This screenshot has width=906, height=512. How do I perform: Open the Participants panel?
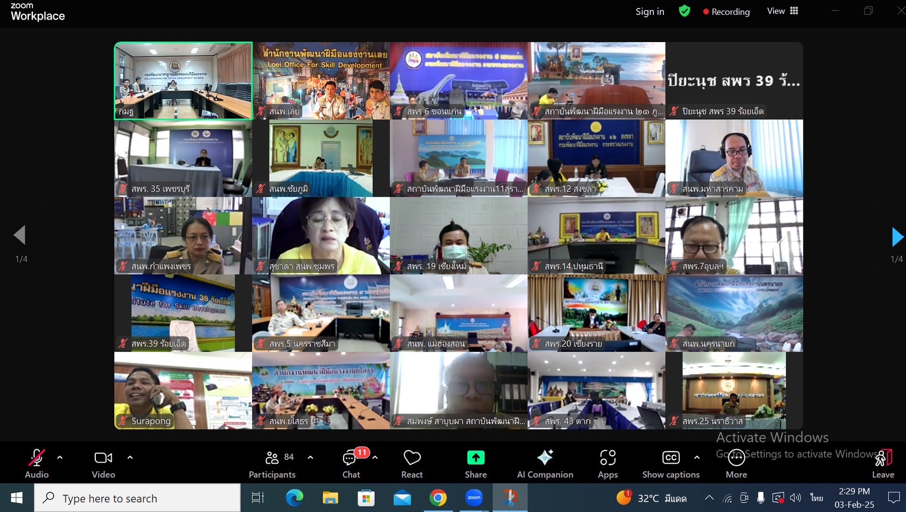[x=272, y=463]
